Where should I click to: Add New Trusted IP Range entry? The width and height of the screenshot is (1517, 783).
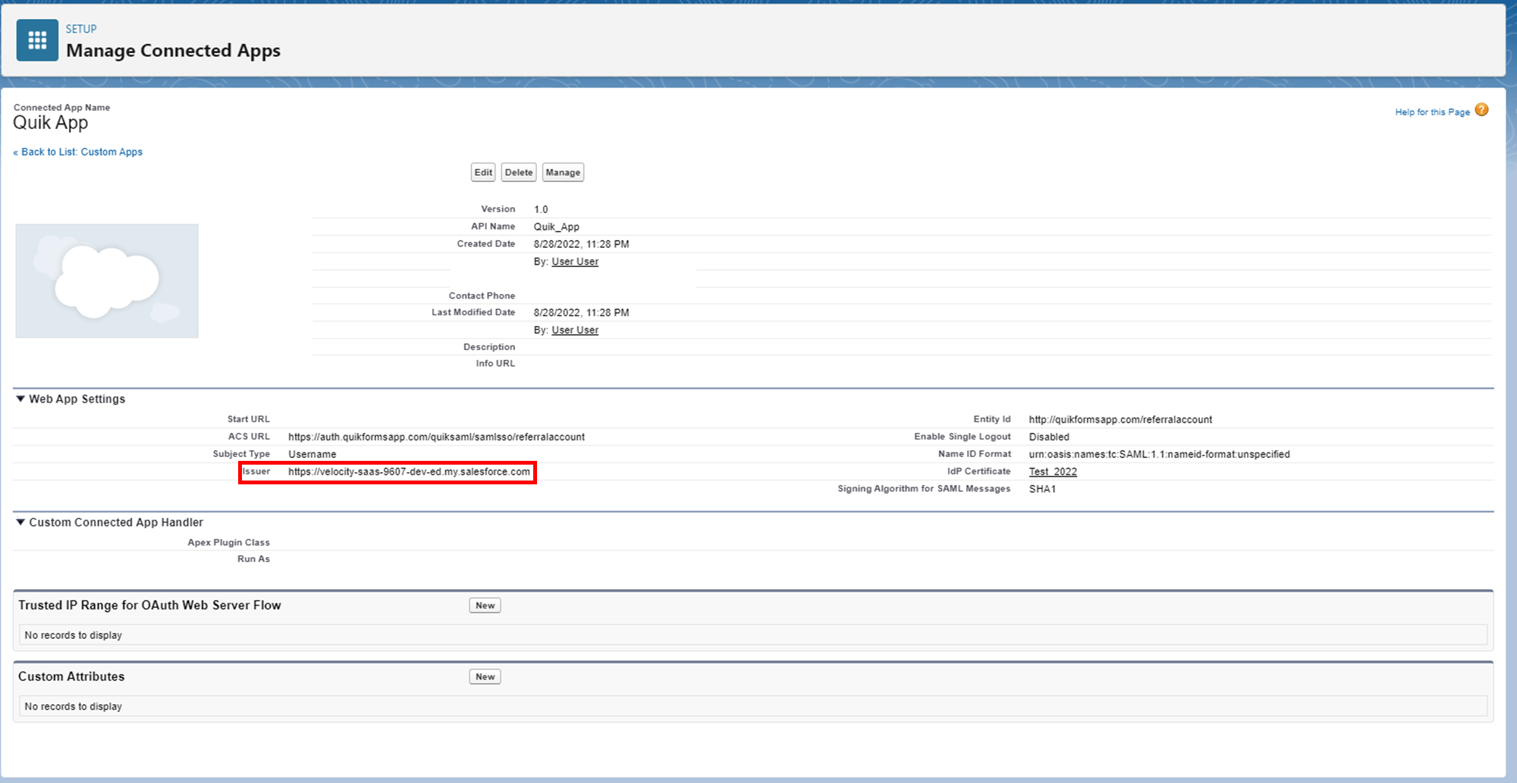[485, 606]
